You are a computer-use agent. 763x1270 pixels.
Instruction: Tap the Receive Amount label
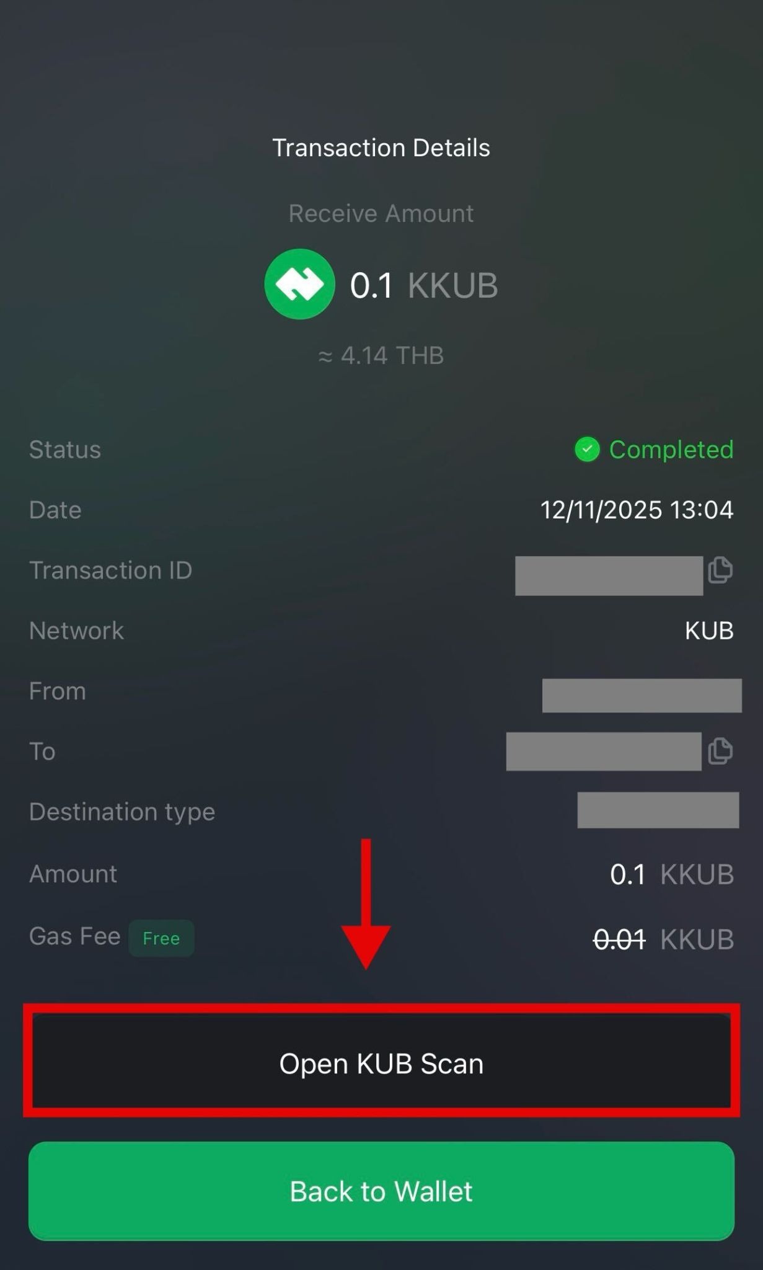tap(381, 213)
